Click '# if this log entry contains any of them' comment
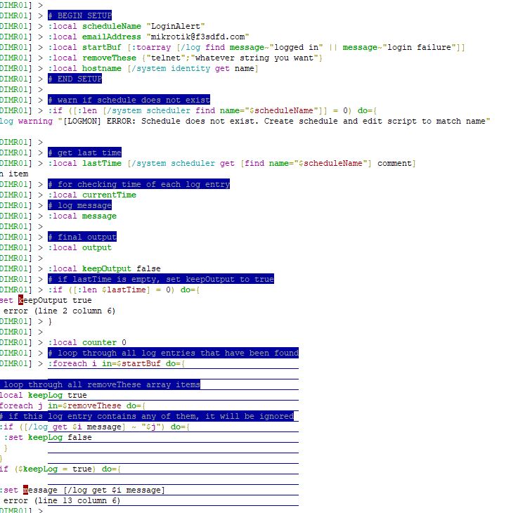The image size is (518, 513). pos(147,416)
